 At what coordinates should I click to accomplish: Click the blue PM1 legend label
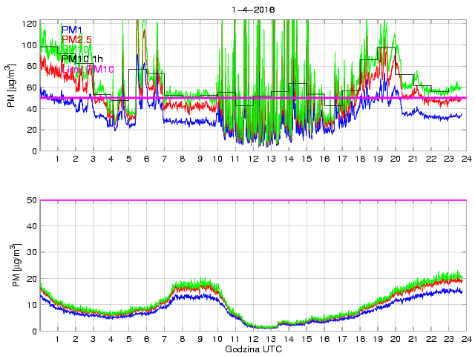pyautogui.click(x=72, y=30)
